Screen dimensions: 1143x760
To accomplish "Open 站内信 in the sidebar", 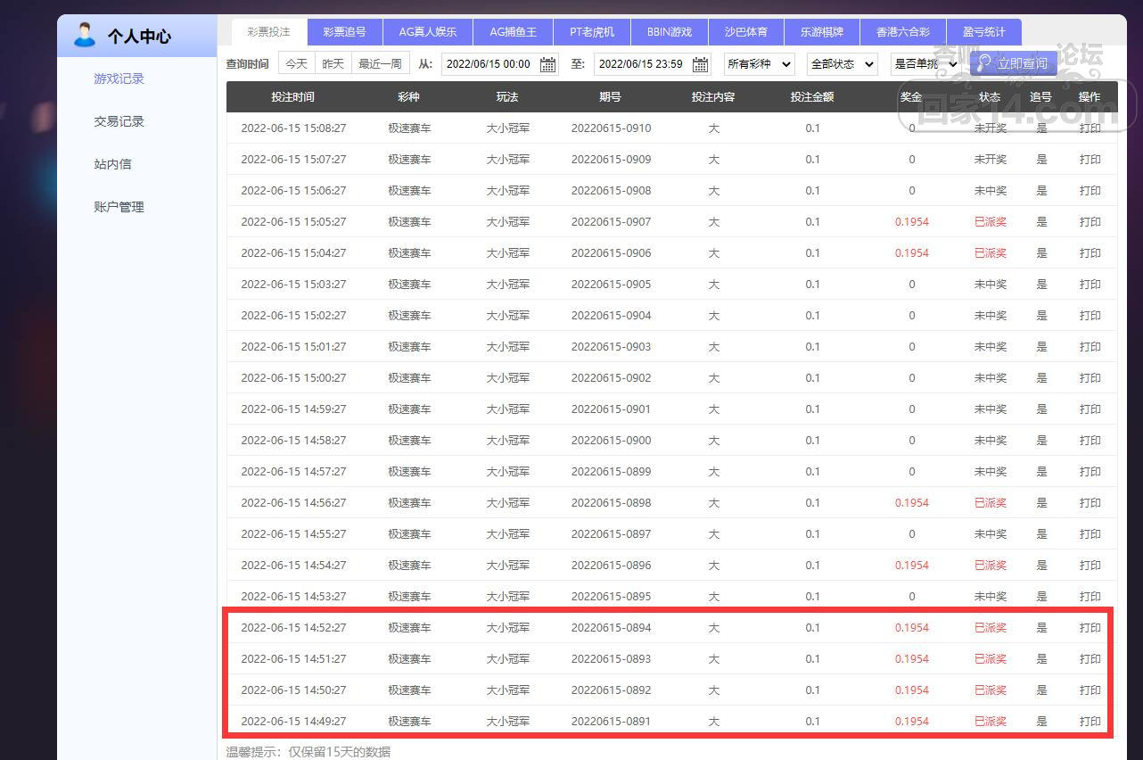I will coord(113,164).
